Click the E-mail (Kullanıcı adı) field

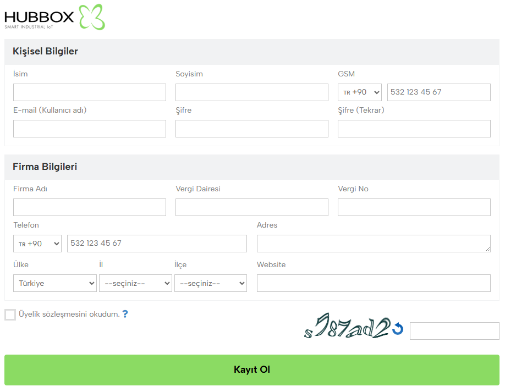click(x=90, y=129)
